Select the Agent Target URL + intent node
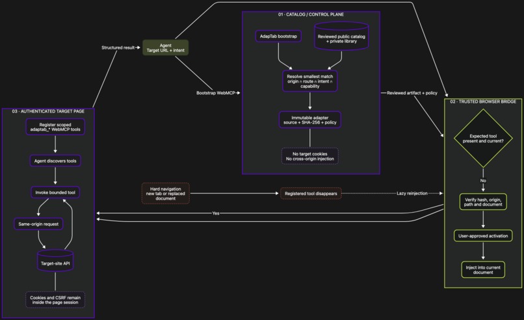Image resolution: width=524 pixels, height=320 pixels. coord(165,47)
